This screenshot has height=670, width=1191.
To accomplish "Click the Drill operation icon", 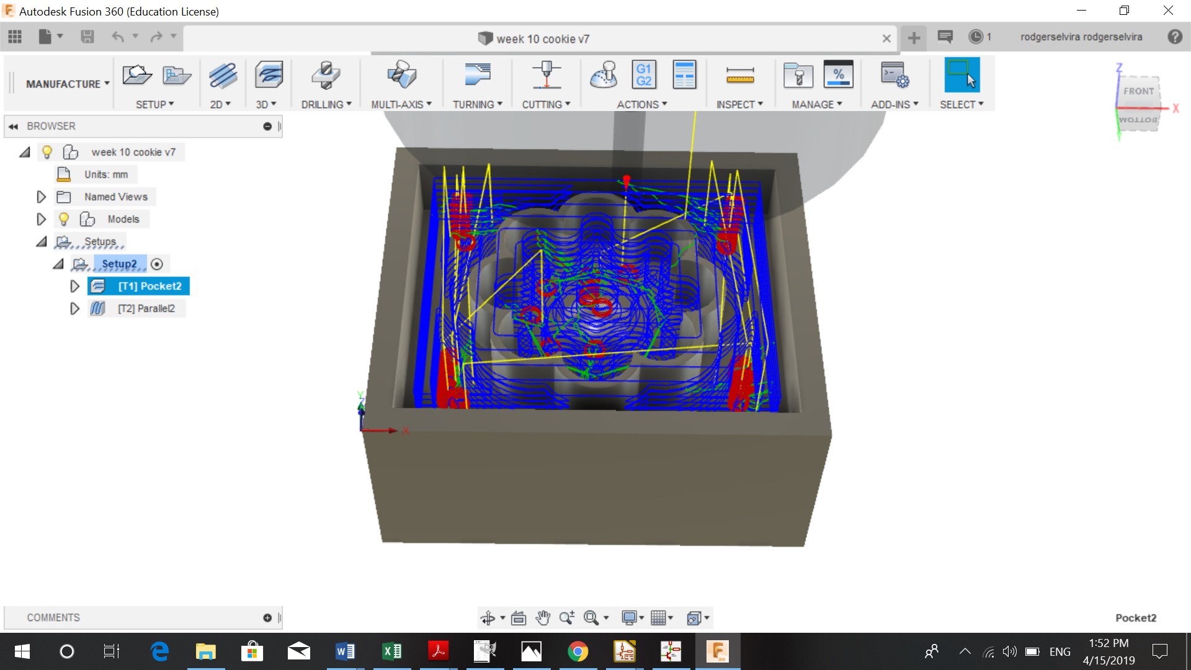I will coord(326,76).
